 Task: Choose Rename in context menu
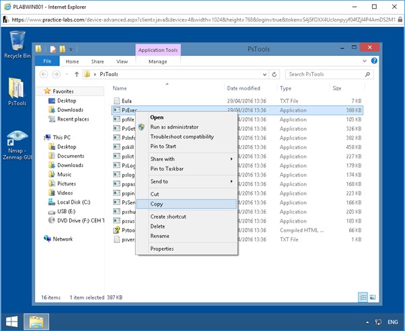point(186,236)
